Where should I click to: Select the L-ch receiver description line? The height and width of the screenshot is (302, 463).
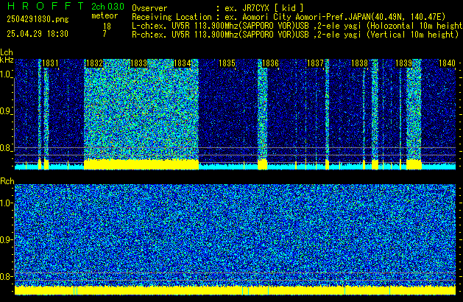(297, 26)
